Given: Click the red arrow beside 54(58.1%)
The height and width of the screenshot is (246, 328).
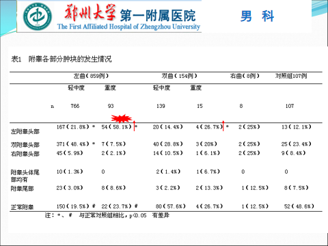Looking at the screenshot, I should click(134, 126).
